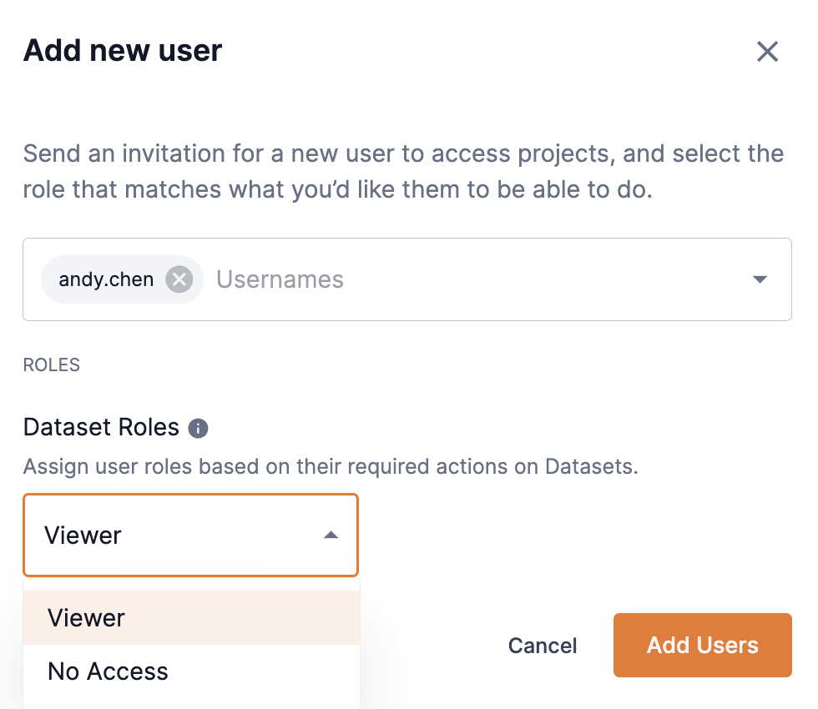The width and height of the screenshot is (818, 709).
Task: Click the X inside the username chip
Action: [x=179, y=279]
